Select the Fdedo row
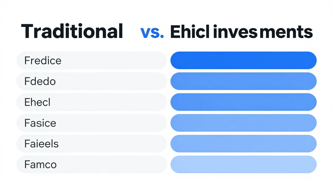333x187 pixels. click(92, 81)
